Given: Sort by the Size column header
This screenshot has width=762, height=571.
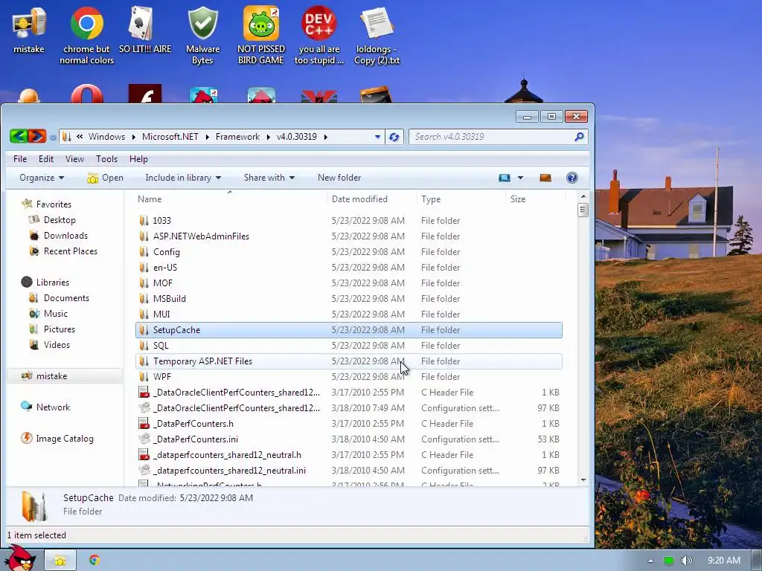Looking at the screenshot, I should [535, 199].
